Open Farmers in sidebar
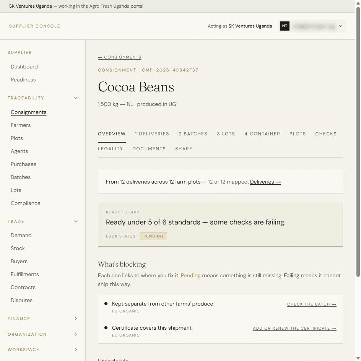Image resolution: width=361 pixels, height=361 pixels. (21, 125)
